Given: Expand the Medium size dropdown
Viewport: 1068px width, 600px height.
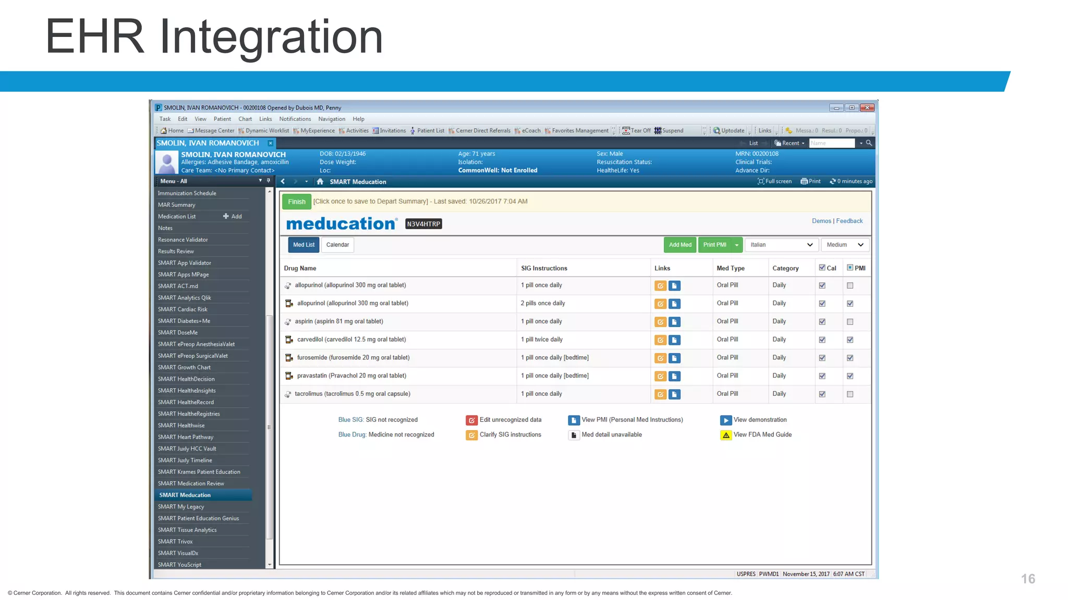Looking at the screenshot, I should click(845, 245).
